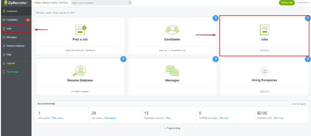Click Active (1) under Hiring Companies
This screenshot has height=136, width=311.
pyautogui.click(x=264, y=92)
